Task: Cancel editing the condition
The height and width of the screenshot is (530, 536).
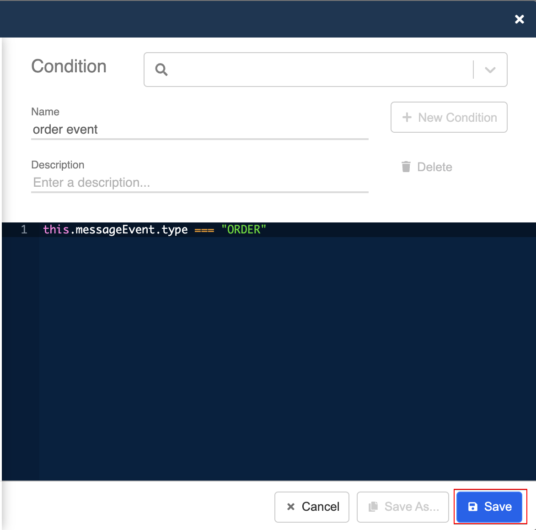Action: (x=311, y=507)
